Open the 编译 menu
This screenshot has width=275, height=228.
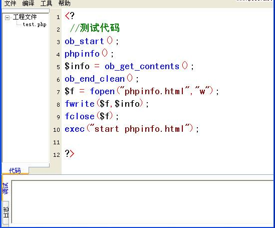click(28, 3)
